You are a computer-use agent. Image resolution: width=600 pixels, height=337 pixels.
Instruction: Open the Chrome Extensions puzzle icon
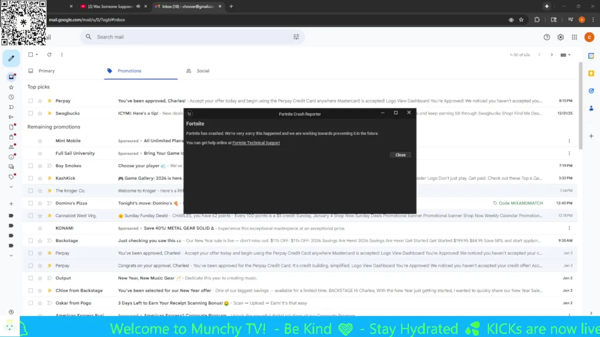pos(537,20)
